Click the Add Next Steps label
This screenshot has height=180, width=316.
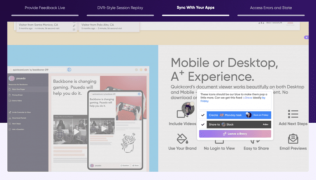coord(293,124)
